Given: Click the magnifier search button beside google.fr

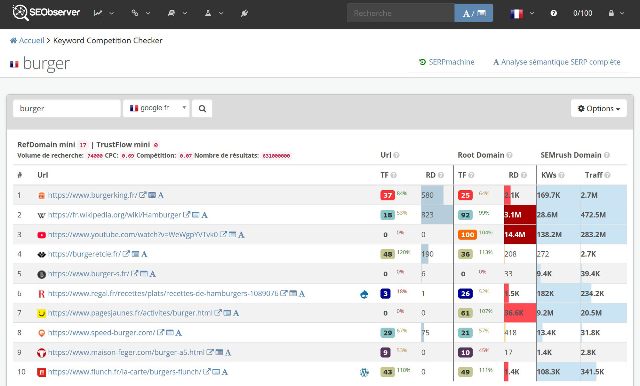Looking at the screenshot, I should (202, 109).
